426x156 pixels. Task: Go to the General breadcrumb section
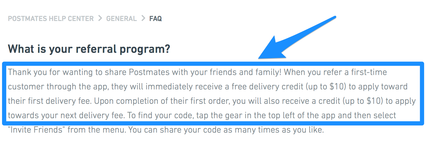pos(121,19)
